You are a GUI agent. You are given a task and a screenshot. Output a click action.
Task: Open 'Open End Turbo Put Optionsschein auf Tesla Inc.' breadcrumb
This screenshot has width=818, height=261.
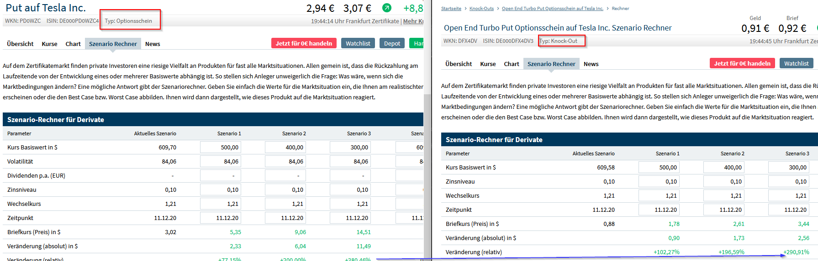click(553, 8)
